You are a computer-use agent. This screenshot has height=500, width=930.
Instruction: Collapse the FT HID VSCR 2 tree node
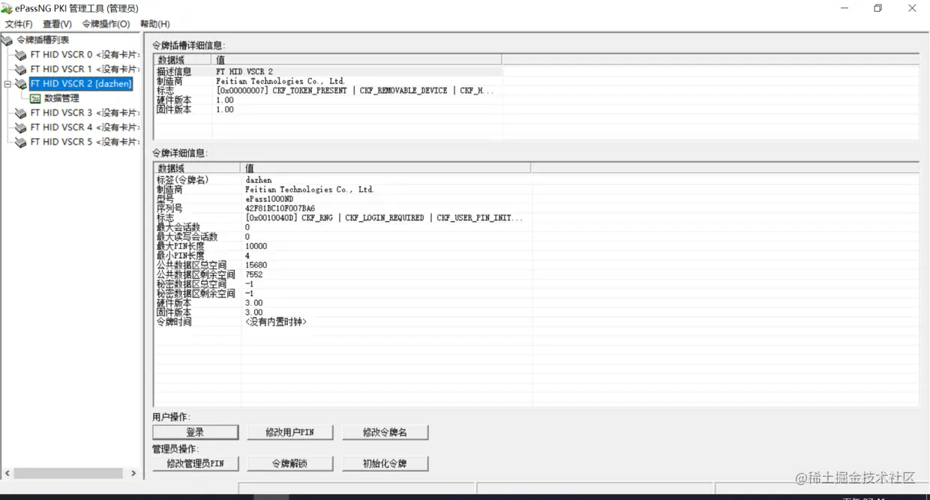click(x=7, y=84)
